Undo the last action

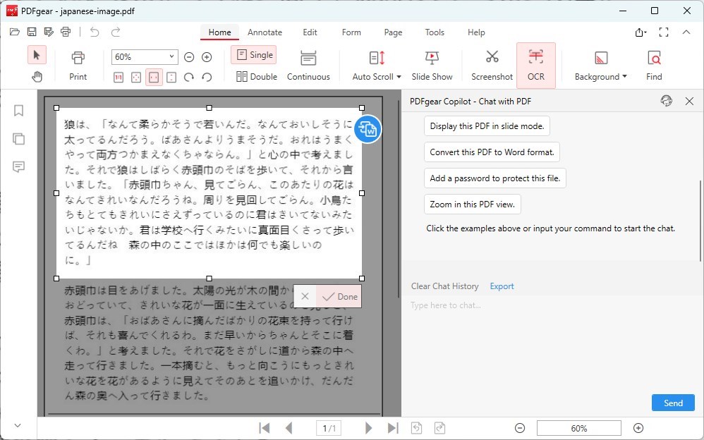[95, 32]
